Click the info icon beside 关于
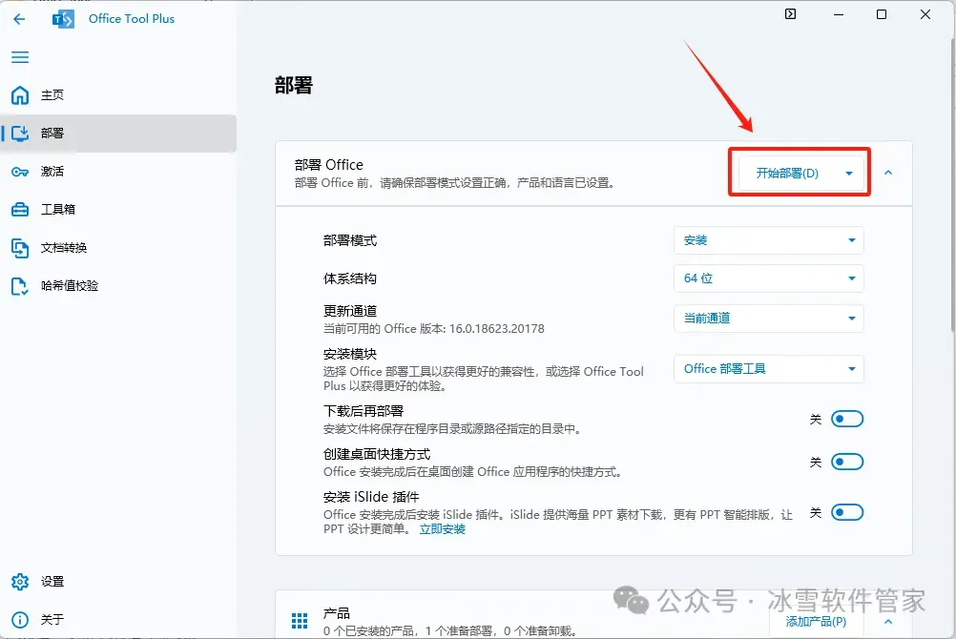 [x=20, y=620]
